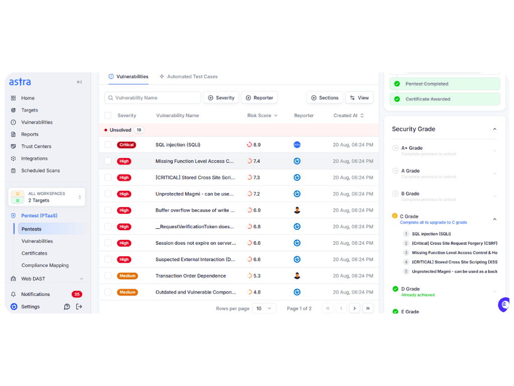This screenshot has width=514, height=386.
Task: Expand the Web DAST menu chevron
Action: [81, 278]
